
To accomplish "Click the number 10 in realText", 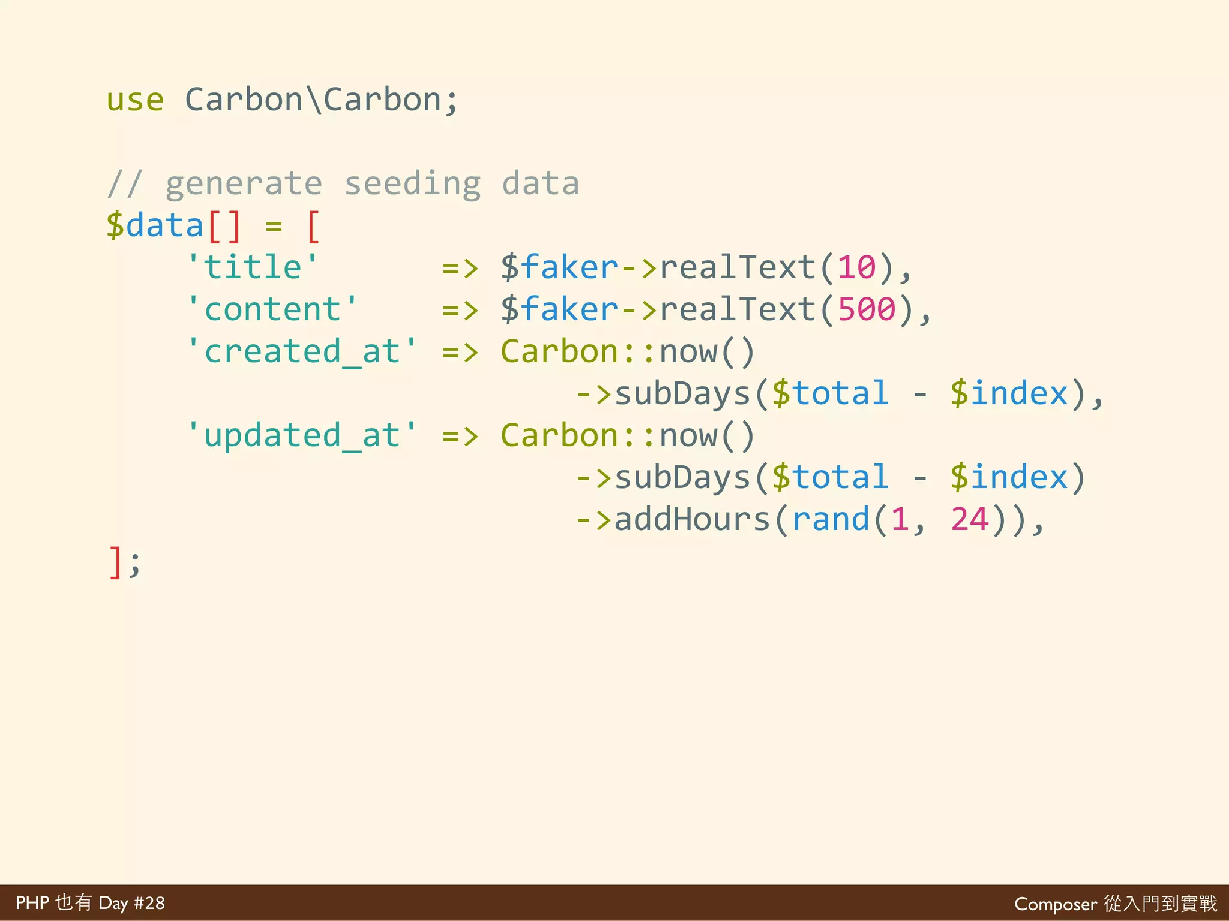I will pos(857,267).
